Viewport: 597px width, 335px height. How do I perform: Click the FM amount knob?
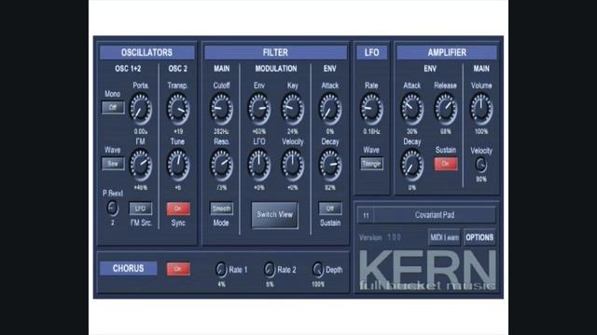coord(141,165)
